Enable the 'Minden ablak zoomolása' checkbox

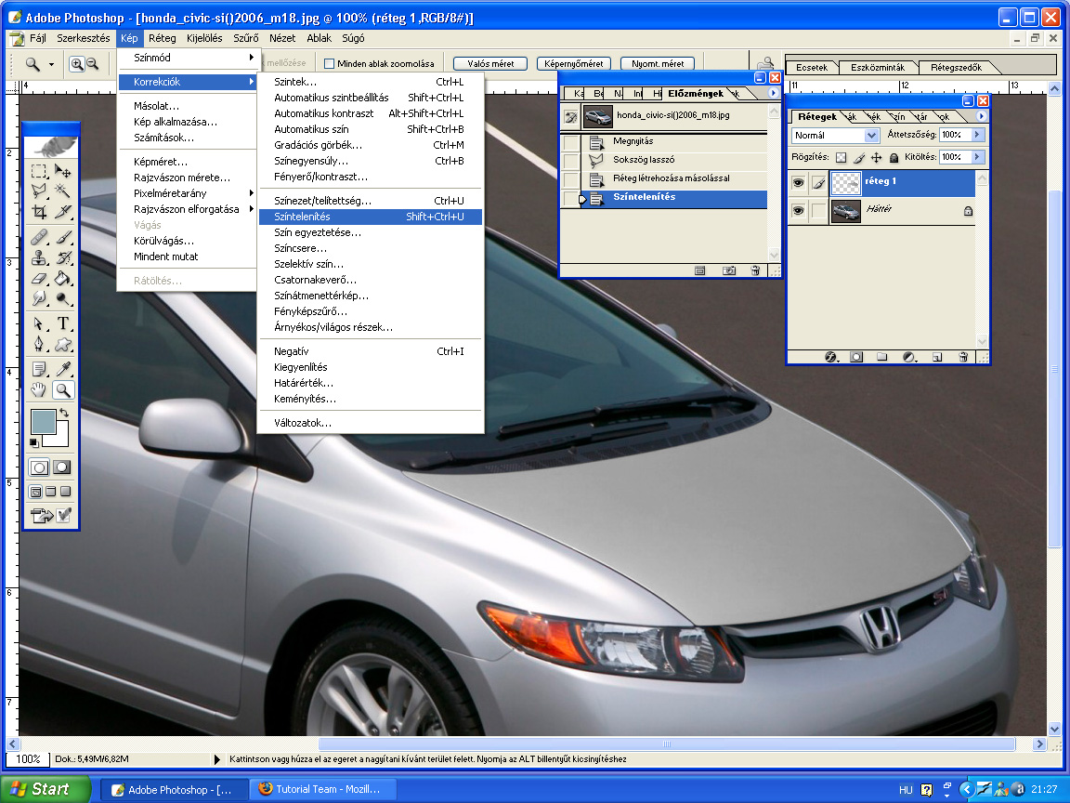330,63
